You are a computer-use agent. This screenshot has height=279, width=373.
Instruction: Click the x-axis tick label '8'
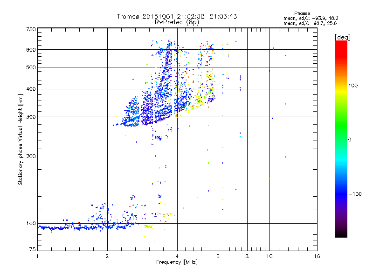[x=247, y=256]
